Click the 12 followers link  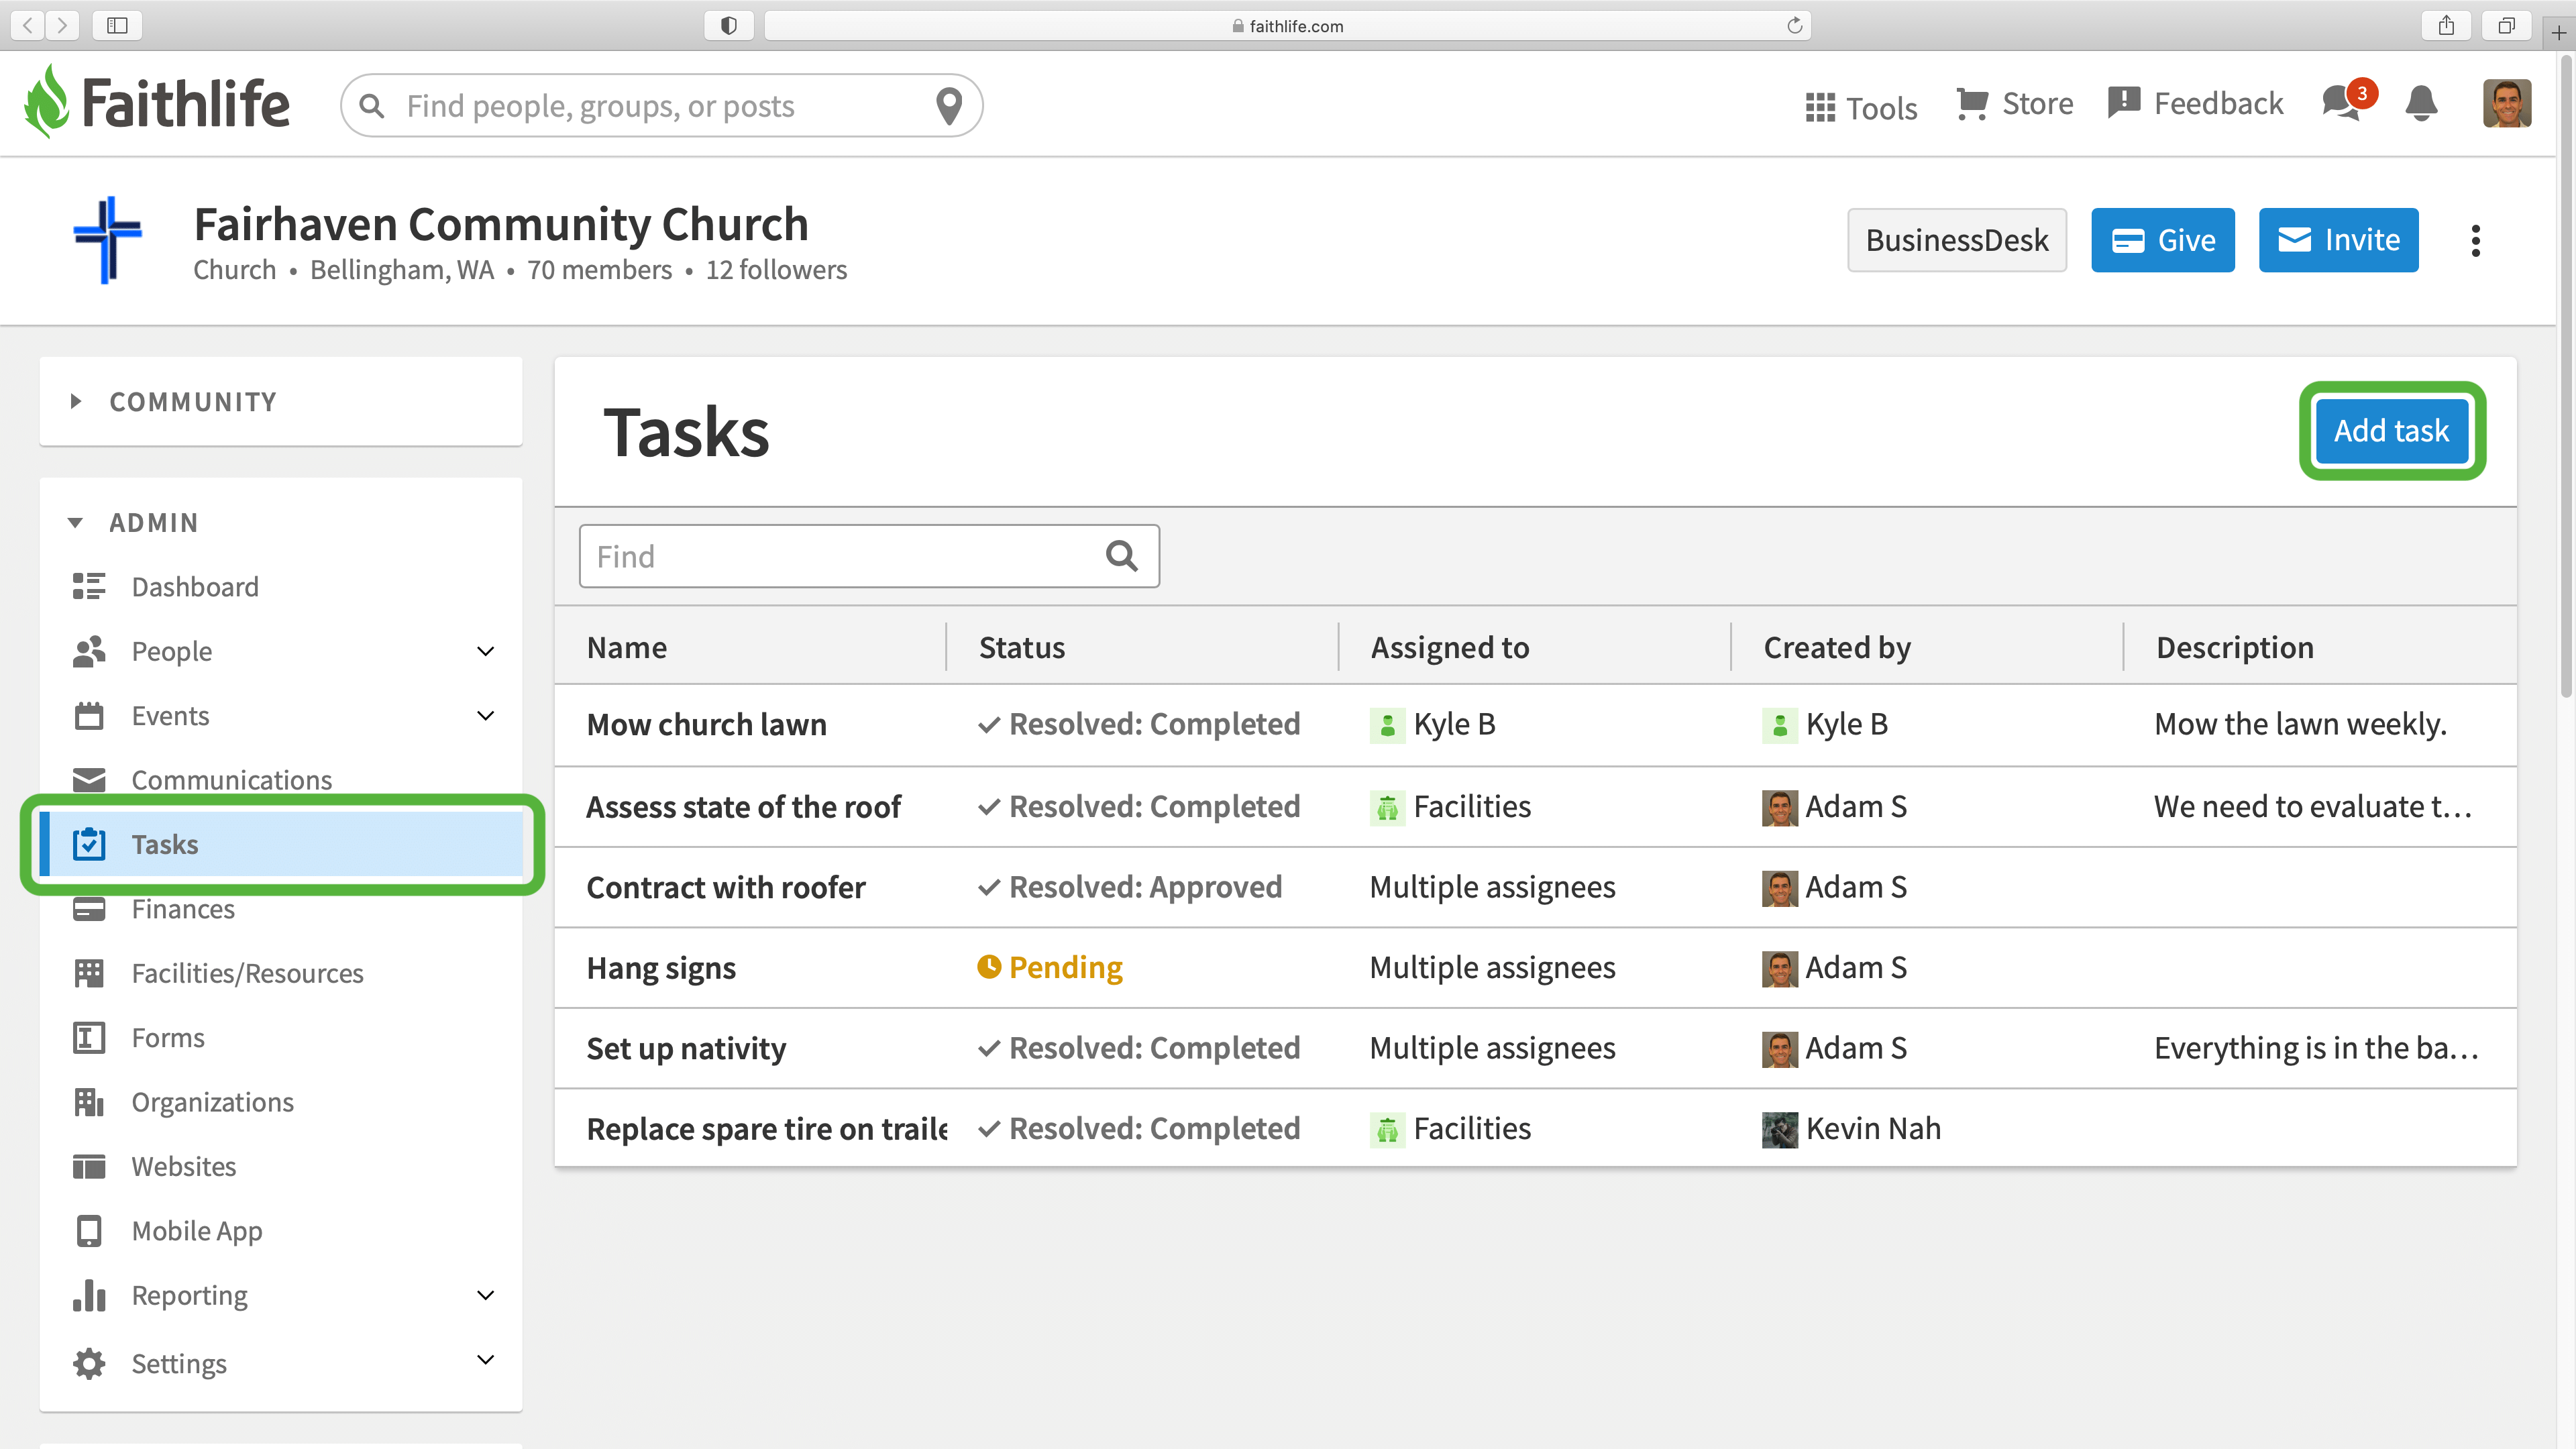(x=776, y=270)
